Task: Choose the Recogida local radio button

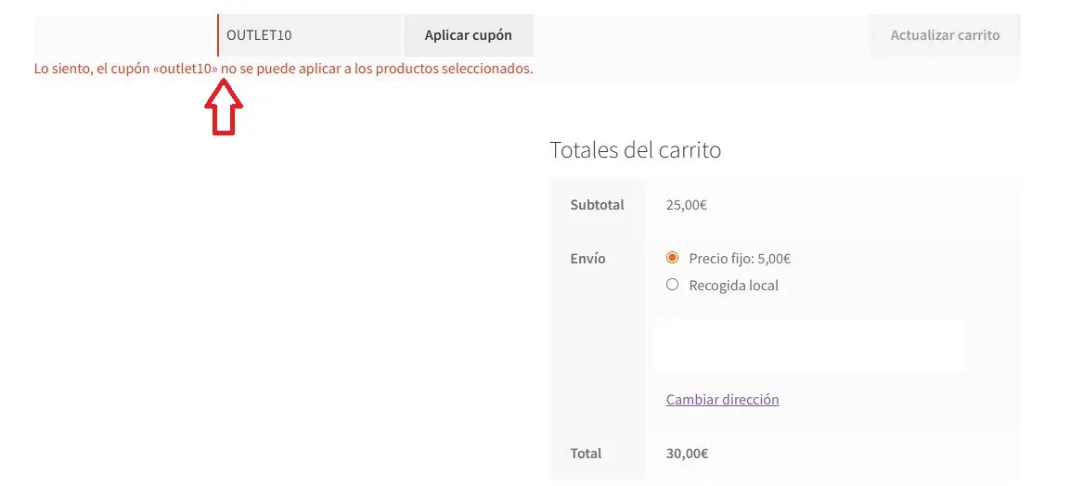Action: [673, 285]
